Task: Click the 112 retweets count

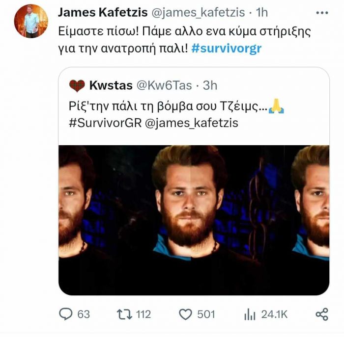Action: click(143, 314)
